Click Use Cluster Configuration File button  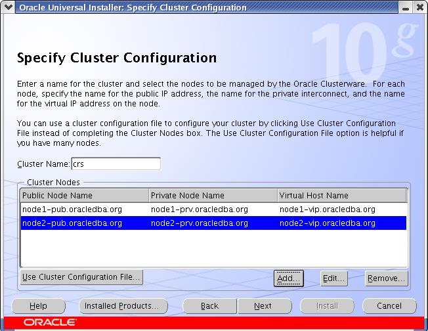81,277
